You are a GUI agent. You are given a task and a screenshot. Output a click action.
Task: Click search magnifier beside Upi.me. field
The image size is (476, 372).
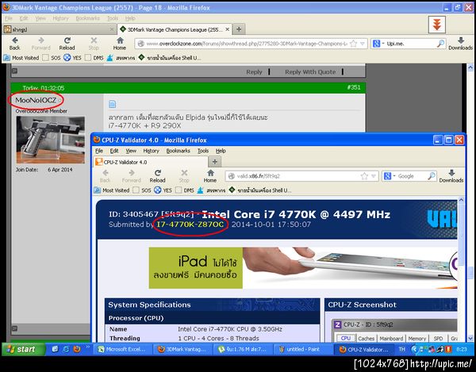coord(440,44)
